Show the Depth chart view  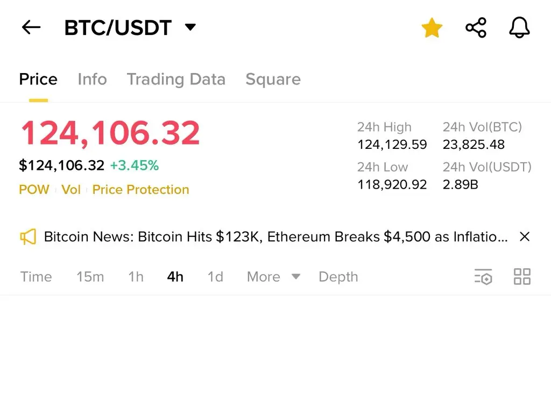pos(338,277)
